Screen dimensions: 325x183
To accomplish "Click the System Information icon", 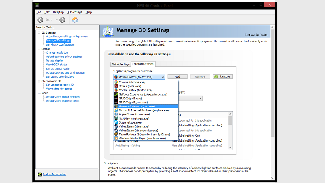I will click(39, 174).
